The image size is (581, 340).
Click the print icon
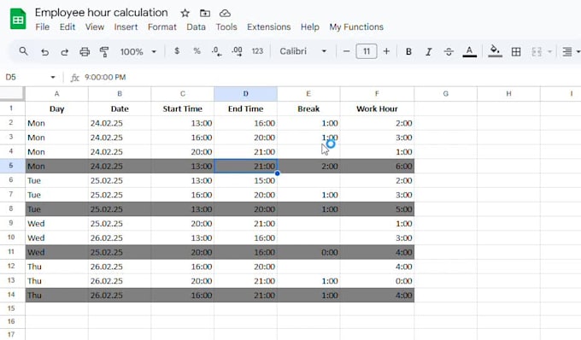[x=85, y=52]
